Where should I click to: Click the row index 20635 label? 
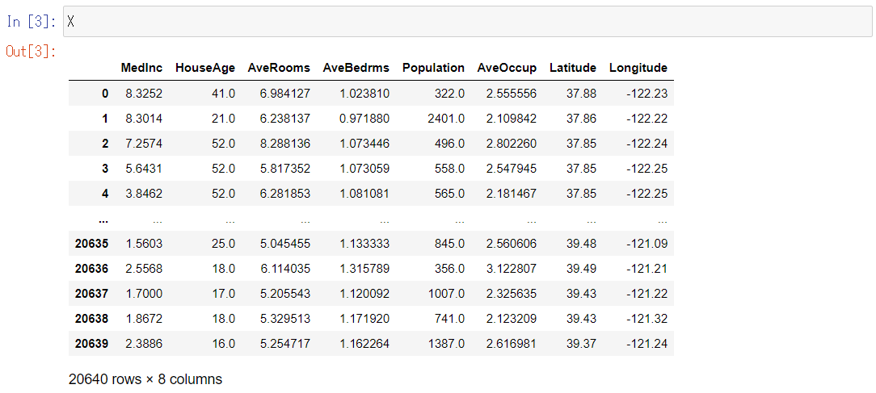point(91,244)
